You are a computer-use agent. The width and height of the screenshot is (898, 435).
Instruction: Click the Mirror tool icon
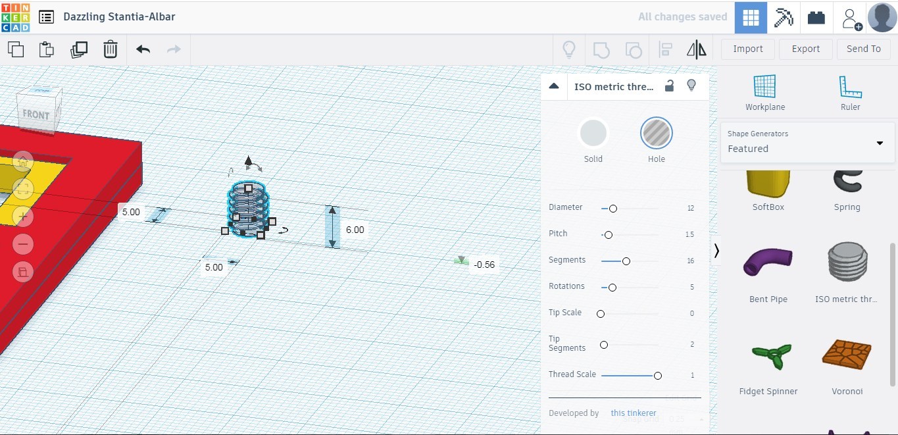pos(696,49)
